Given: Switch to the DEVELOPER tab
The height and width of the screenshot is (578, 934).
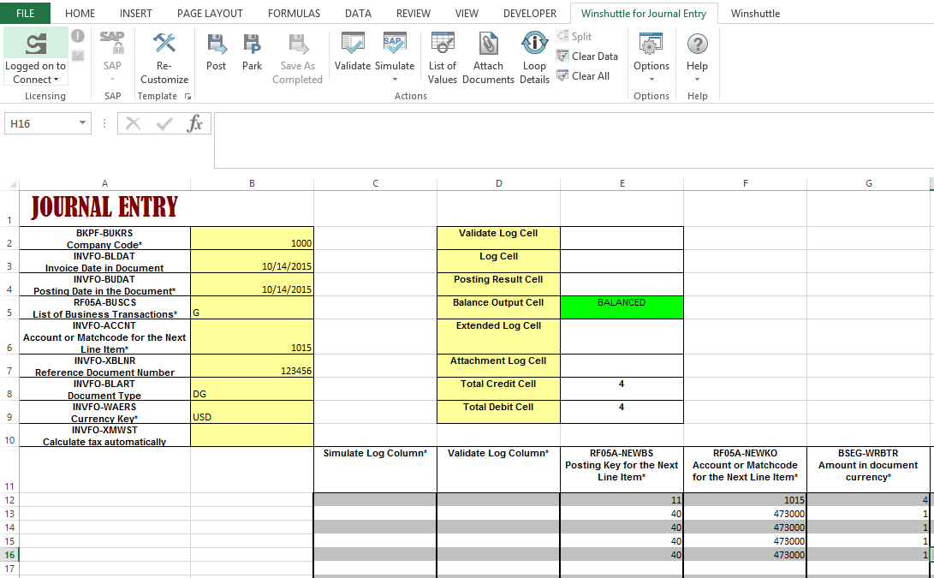Looking at the screenshot, I should 530,13.
